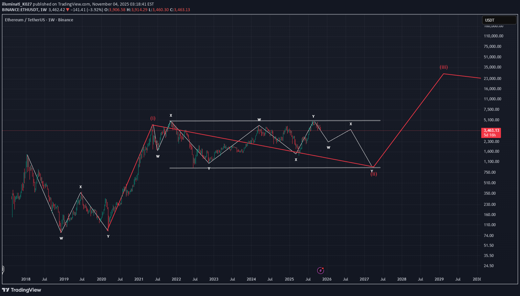Click the BINANCE:ETHUSDT symbol text in header
Image resolution: width=520 pixels, height=296 pixels.
coord(20,10)
